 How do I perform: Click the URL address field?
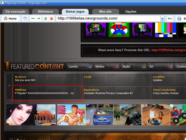point(108,18)
